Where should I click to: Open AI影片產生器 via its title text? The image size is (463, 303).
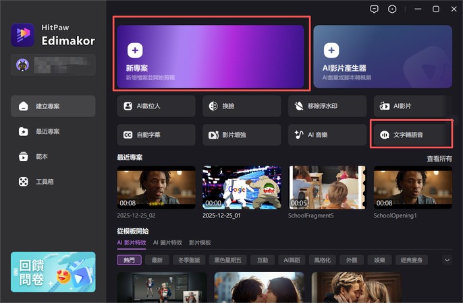pyautogui.click(x=344, y=68)
